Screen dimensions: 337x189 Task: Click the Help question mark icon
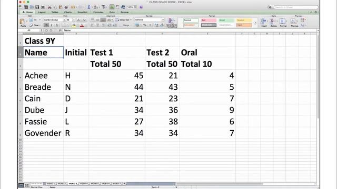pyautogui.click(x=141, y=7)
